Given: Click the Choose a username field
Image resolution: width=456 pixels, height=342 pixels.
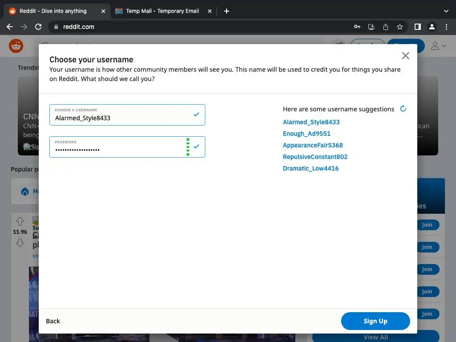Looking at the screenshot, I should (127, 115).
